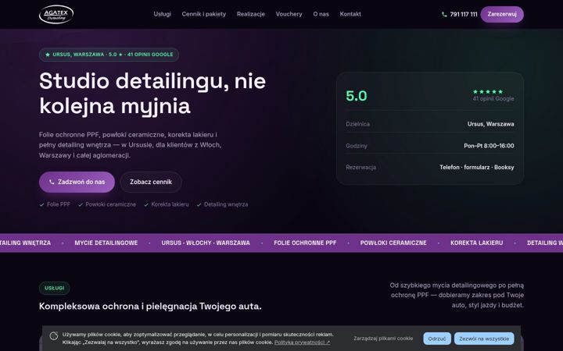
Task: Select the Ursus, Warszawa value in card
Action: [x=490, y=124]
